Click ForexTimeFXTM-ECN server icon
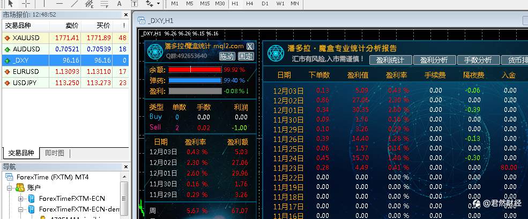Viewport: 528px width, 219px height. tap(31, 199)
